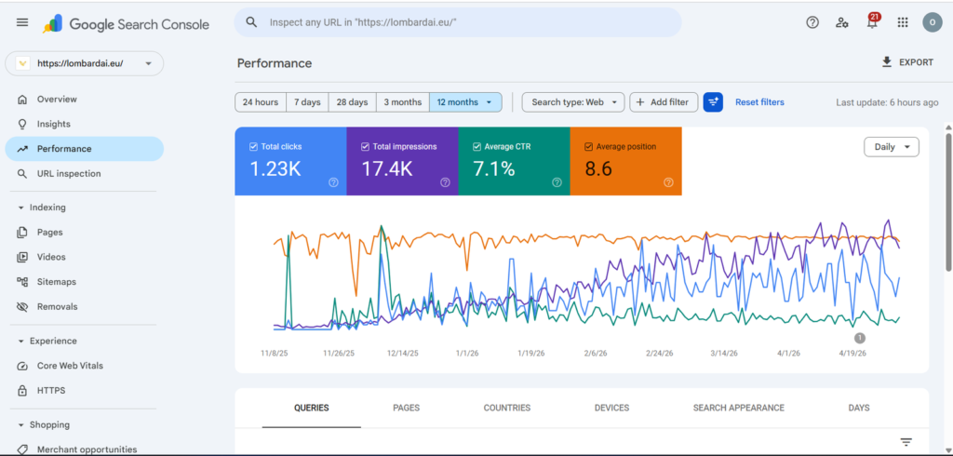This screenshot has height=456, width=953.
Task: Click the search magnifier in URL bar
Action: [251, 22]
